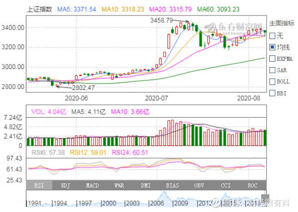
Task: Enable the EXPMA indicator checkbox
Action: pos(272,59)
